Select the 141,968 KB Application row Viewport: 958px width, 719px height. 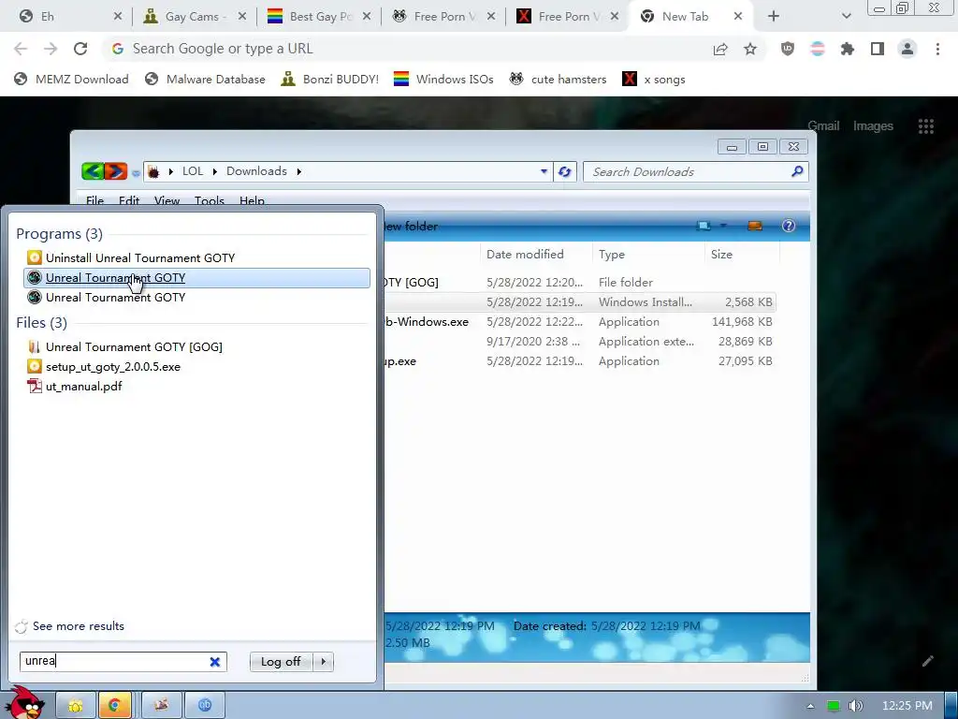click(580, 322)
